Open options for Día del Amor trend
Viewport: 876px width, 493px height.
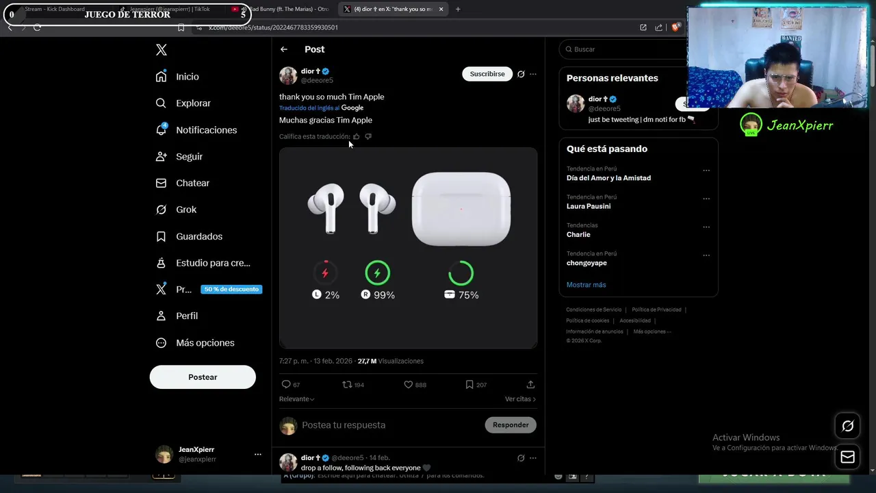tap(706, 170)
